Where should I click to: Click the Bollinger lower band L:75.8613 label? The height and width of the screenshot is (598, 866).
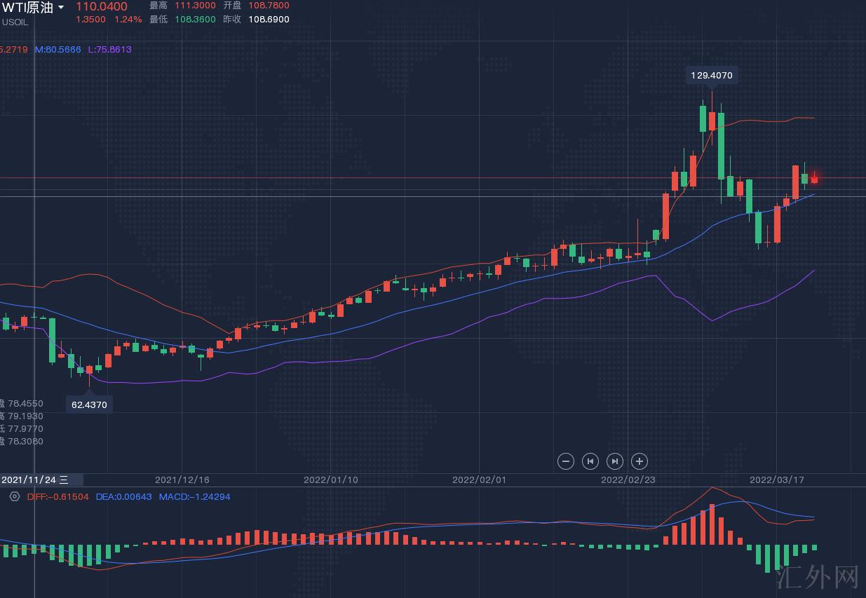(109, 50)
